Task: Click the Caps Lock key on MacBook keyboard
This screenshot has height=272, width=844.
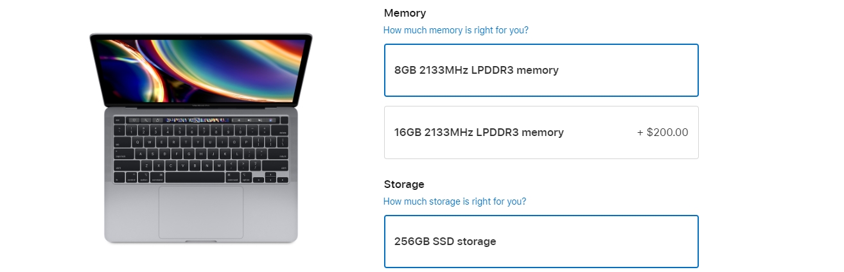Action: [x=123, y=154]
